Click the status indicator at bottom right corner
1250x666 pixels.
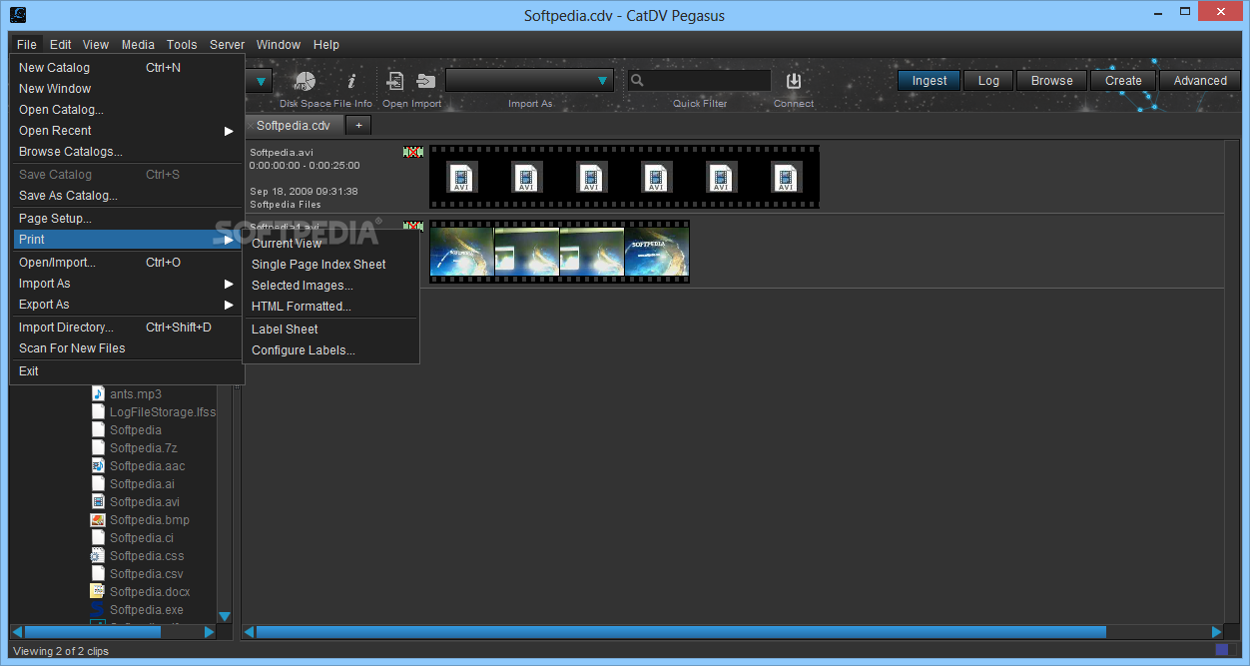point(1222,651)
